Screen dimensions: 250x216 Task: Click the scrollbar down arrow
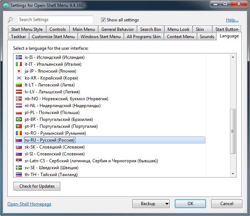[233, 174]
